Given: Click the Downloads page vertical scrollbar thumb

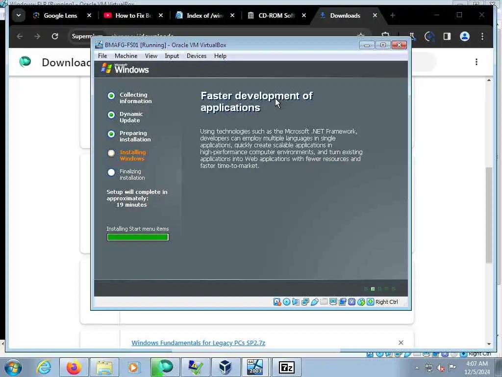Looking at the screenshot, I should click(x=489, y=215).
